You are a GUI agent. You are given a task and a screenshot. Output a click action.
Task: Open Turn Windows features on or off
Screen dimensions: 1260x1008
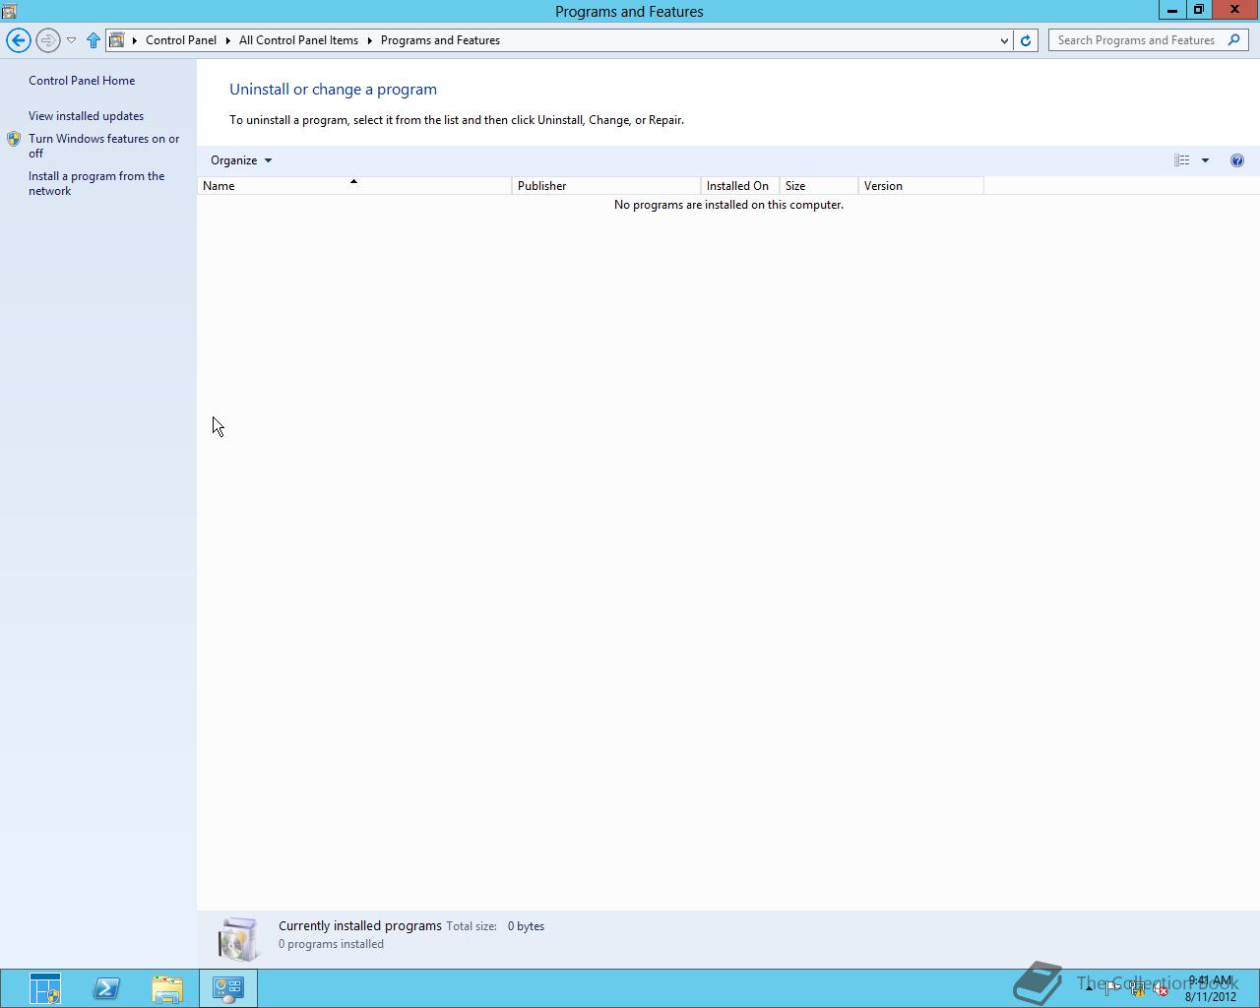click(x=103, y=146)
